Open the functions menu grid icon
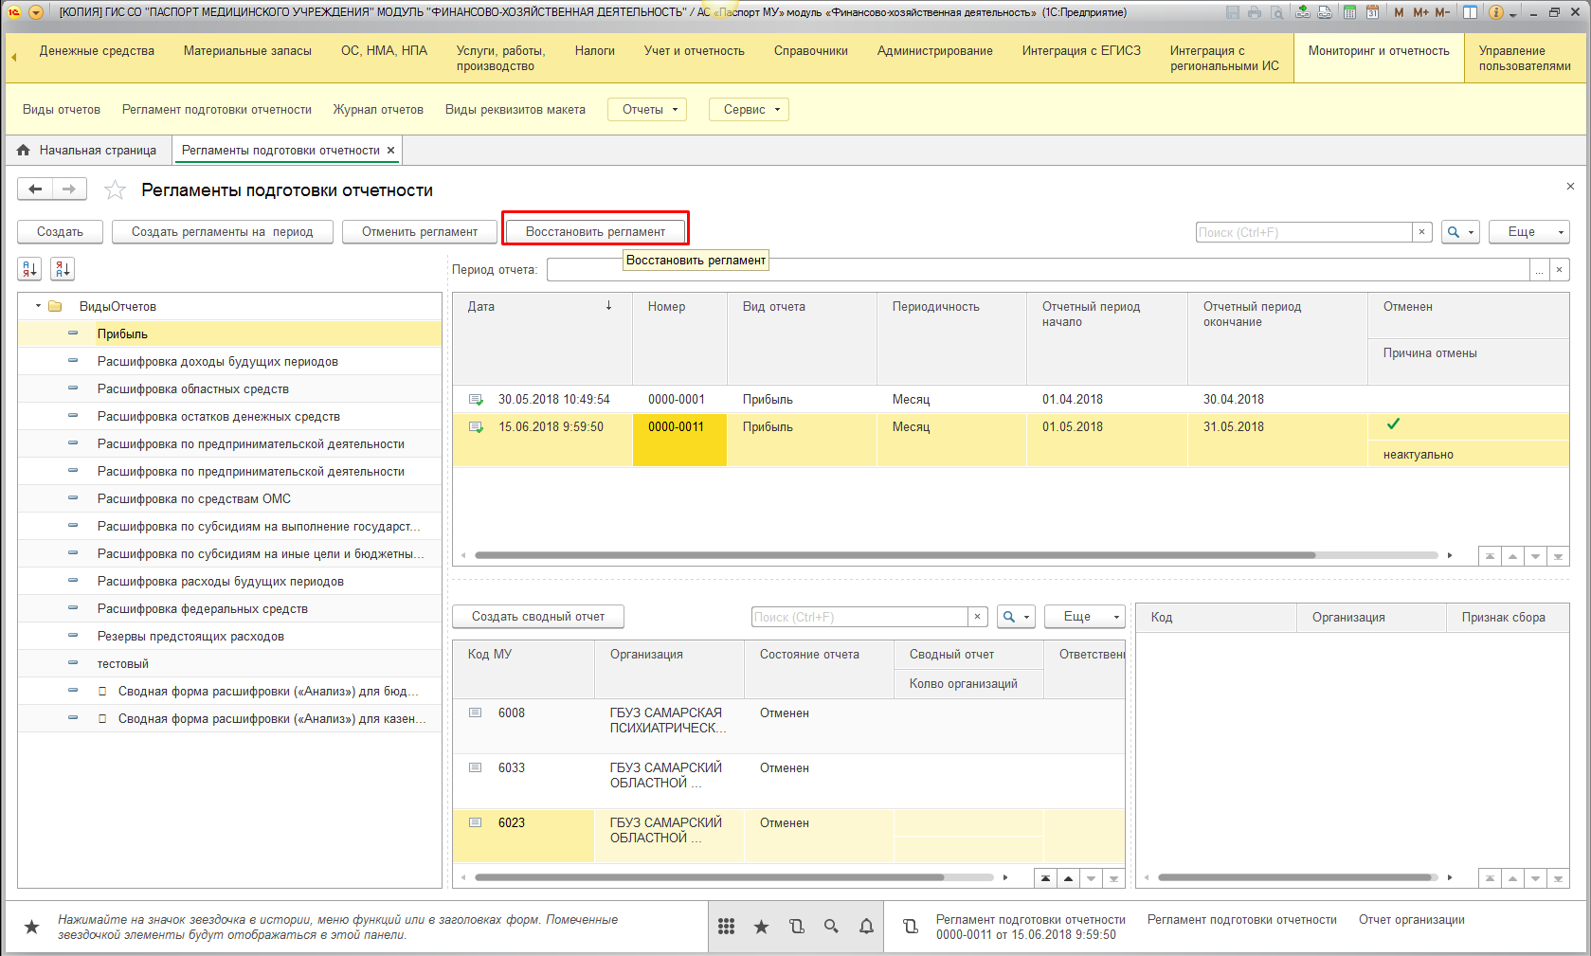Viewport: 1591px width, 956px height. click(x=726, y=927)
